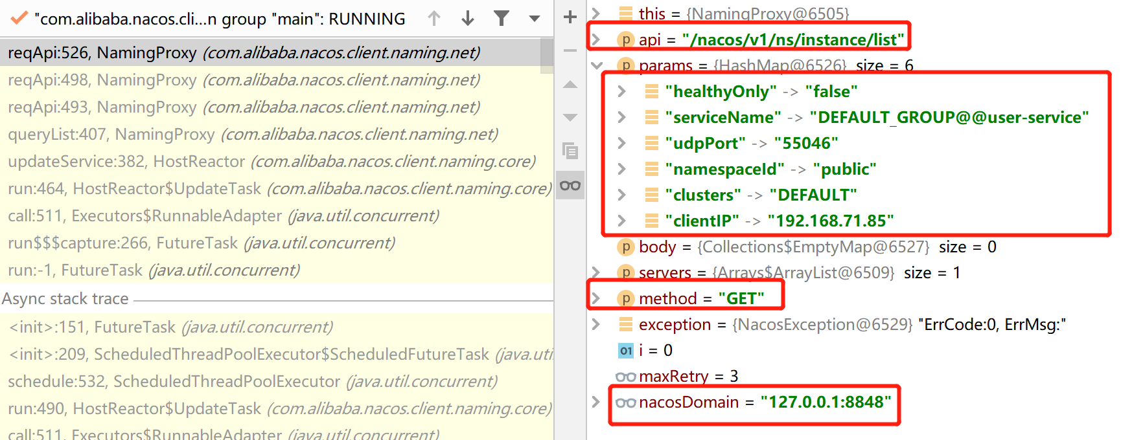The width and height of the screenshot is (1121, 440).
Task: Click the running thread checkmark icon
Action: (19, 18)
